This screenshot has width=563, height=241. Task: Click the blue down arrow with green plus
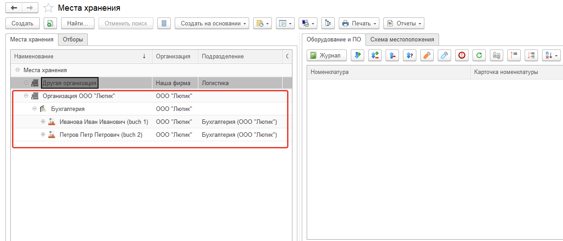point(358,55)
